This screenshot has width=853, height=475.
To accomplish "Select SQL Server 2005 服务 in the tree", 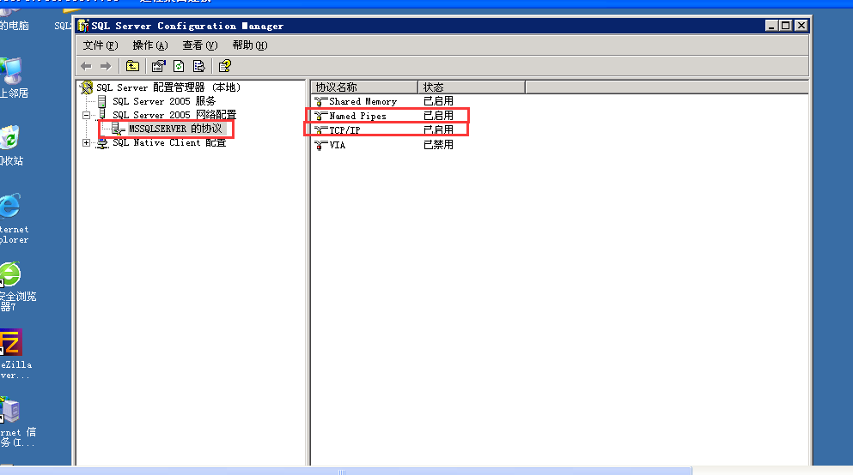I will (164, 101).
